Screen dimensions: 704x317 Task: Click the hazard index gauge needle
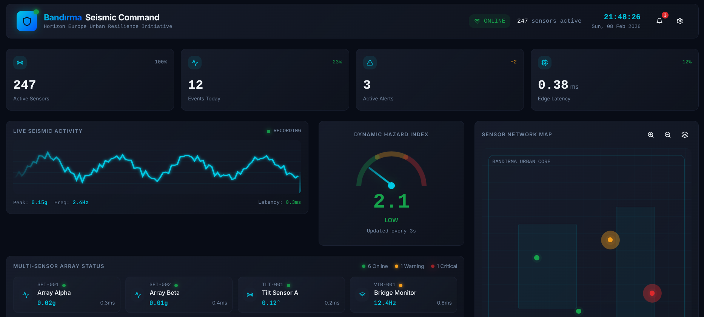click(380, 177)
